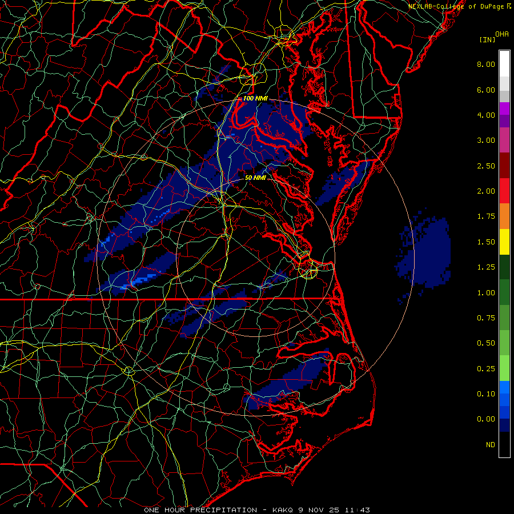Select the 0.00 legend value
This screenshot has width=514, height=514.
[486, 419]
